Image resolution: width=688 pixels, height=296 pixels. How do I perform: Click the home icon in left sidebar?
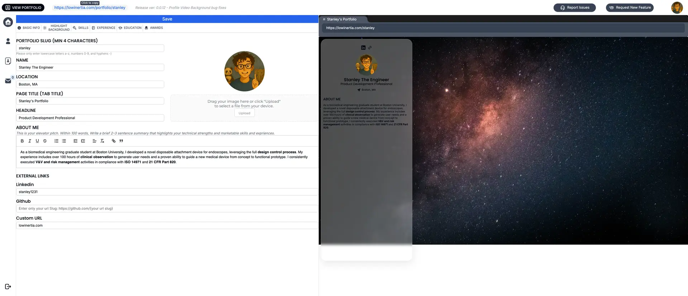[x=8, y=22]
